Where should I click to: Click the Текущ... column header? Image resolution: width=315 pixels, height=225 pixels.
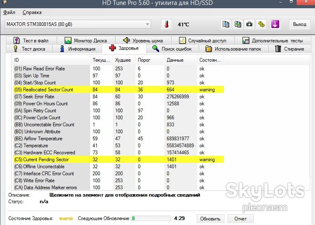pos(101,60)
